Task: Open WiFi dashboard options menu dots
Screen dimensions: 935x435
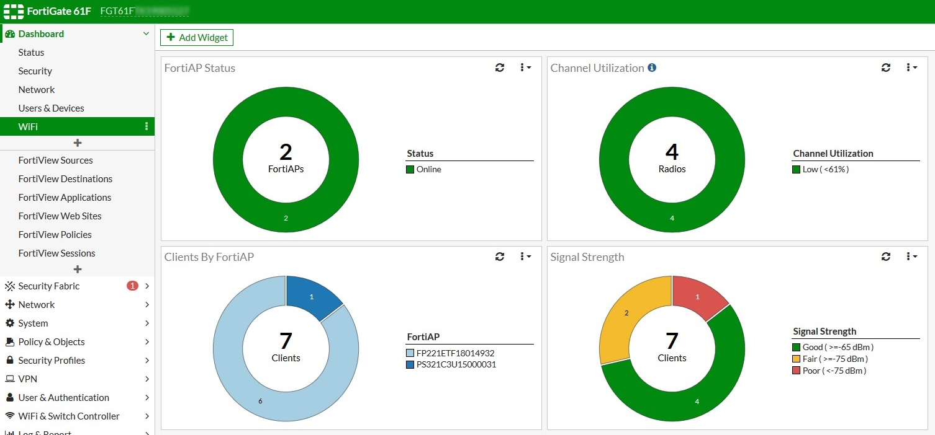Action: click(x=147, y=126)
